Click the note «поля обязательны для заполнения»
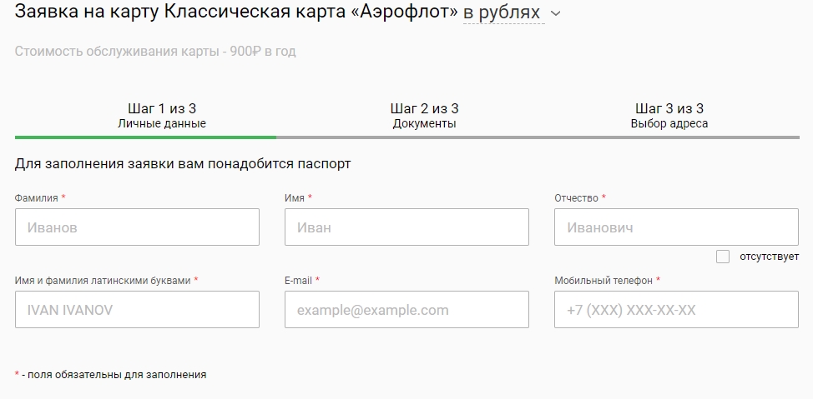The height and width of the screenshot is (399, 813). (x=117, y=375)
